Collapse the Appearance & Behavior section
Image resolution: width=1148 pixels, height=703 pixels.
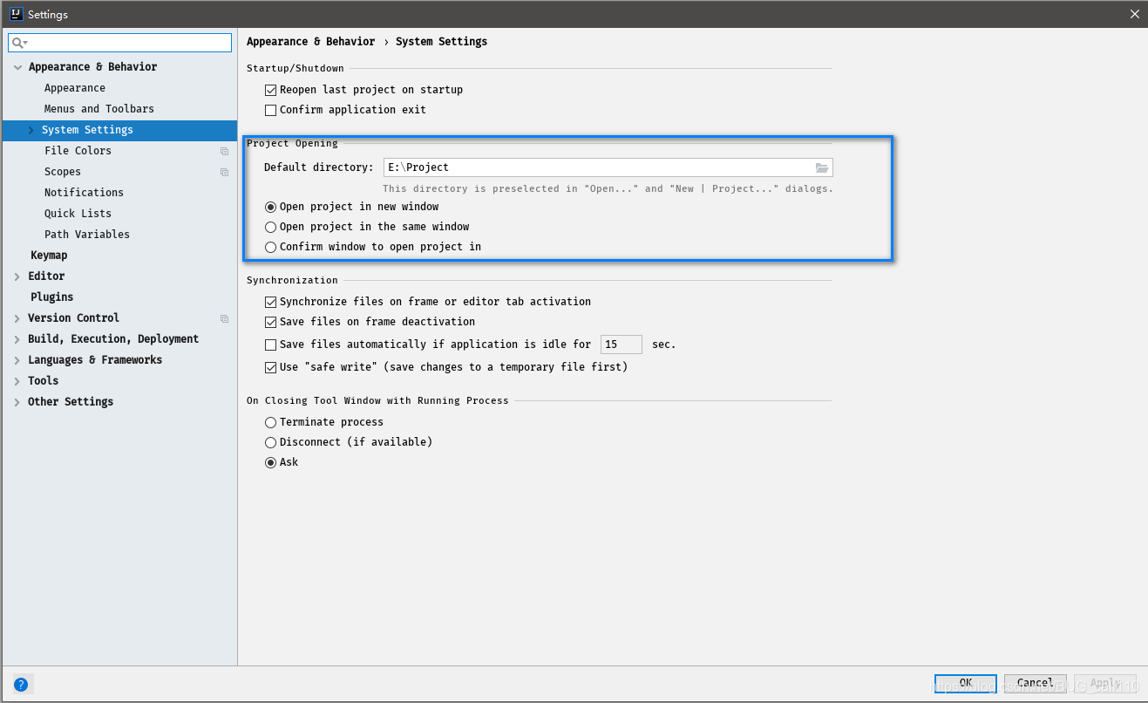click(18, 66)
